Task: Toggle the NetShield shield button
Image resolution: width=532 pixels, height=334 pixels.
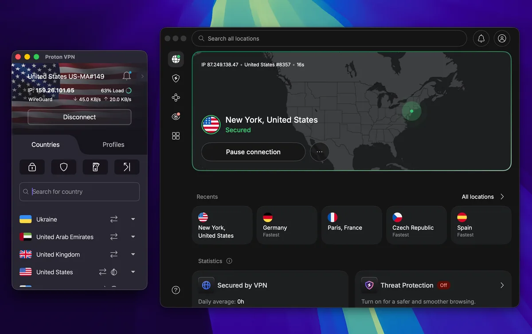Action: [63, 167]
